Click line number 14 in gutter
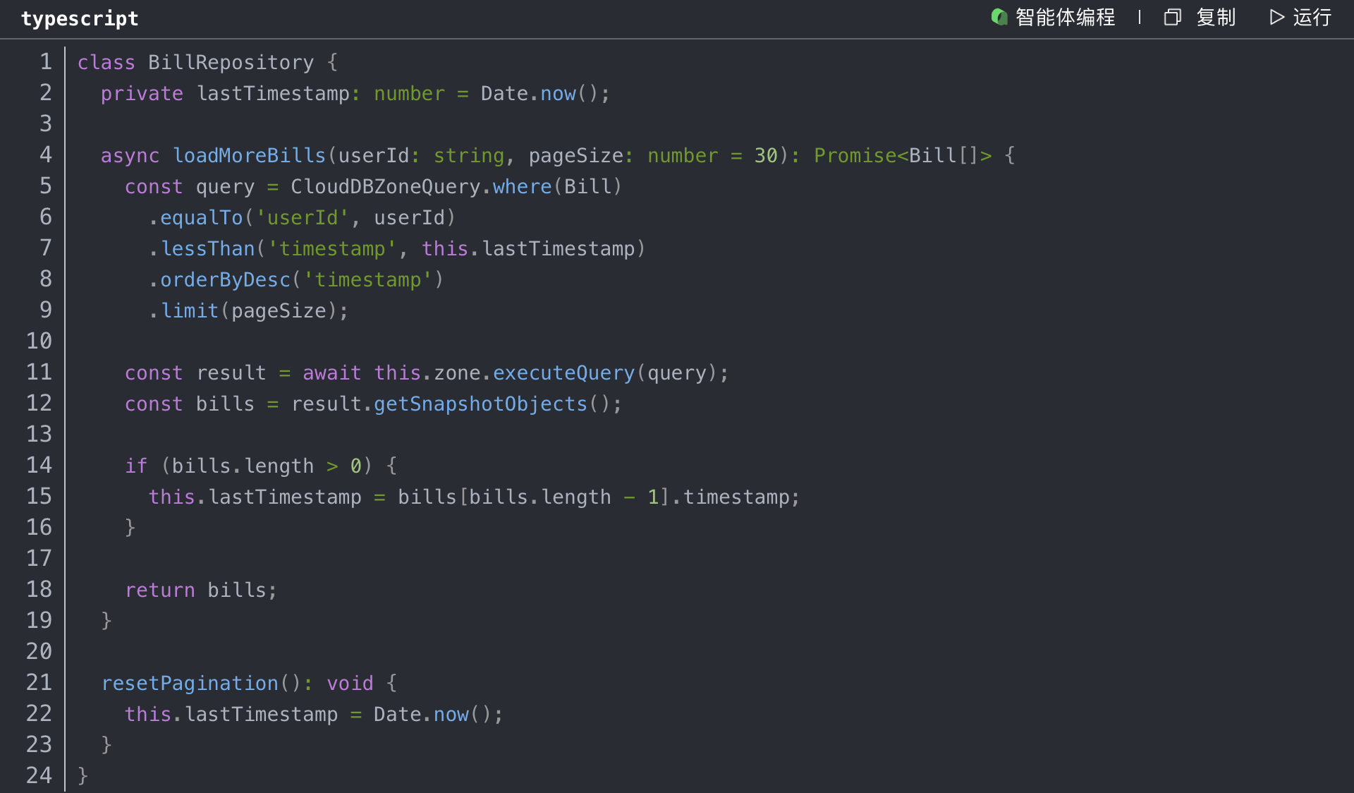This screenshot has width=1354, height=793. coord(39,466)
